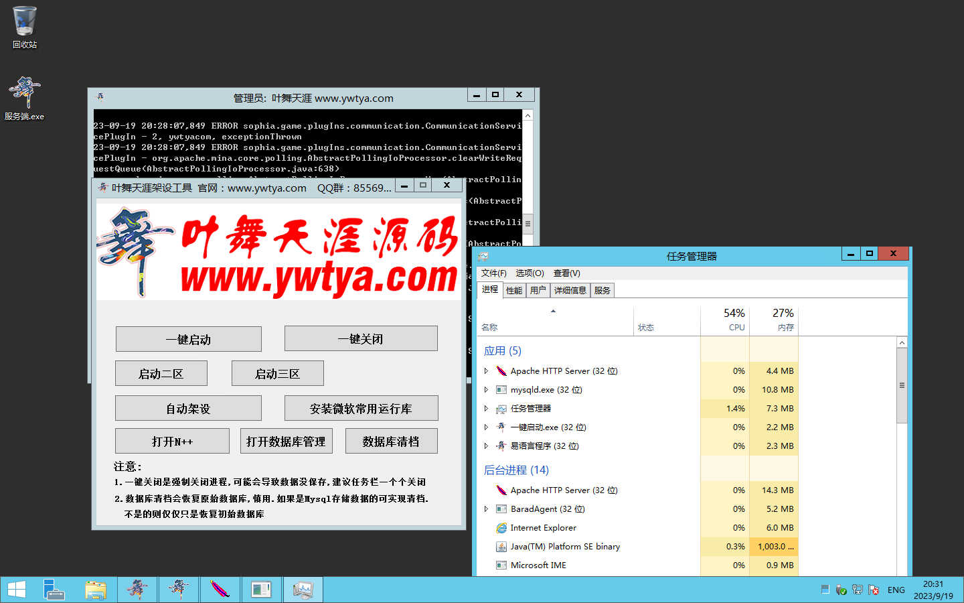Click the 安装微软常用运行库 button
Screen dimensions: 964x603
(x=361, y=408)
